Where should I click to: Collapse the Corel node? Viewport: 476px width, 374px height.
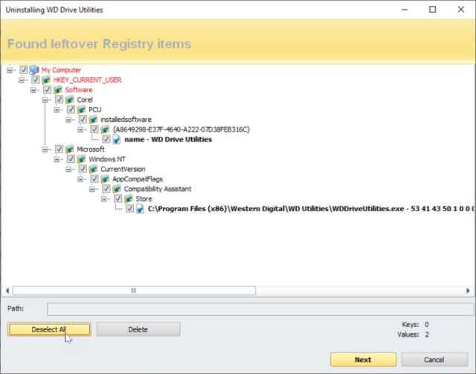click(x=45, y=100)
